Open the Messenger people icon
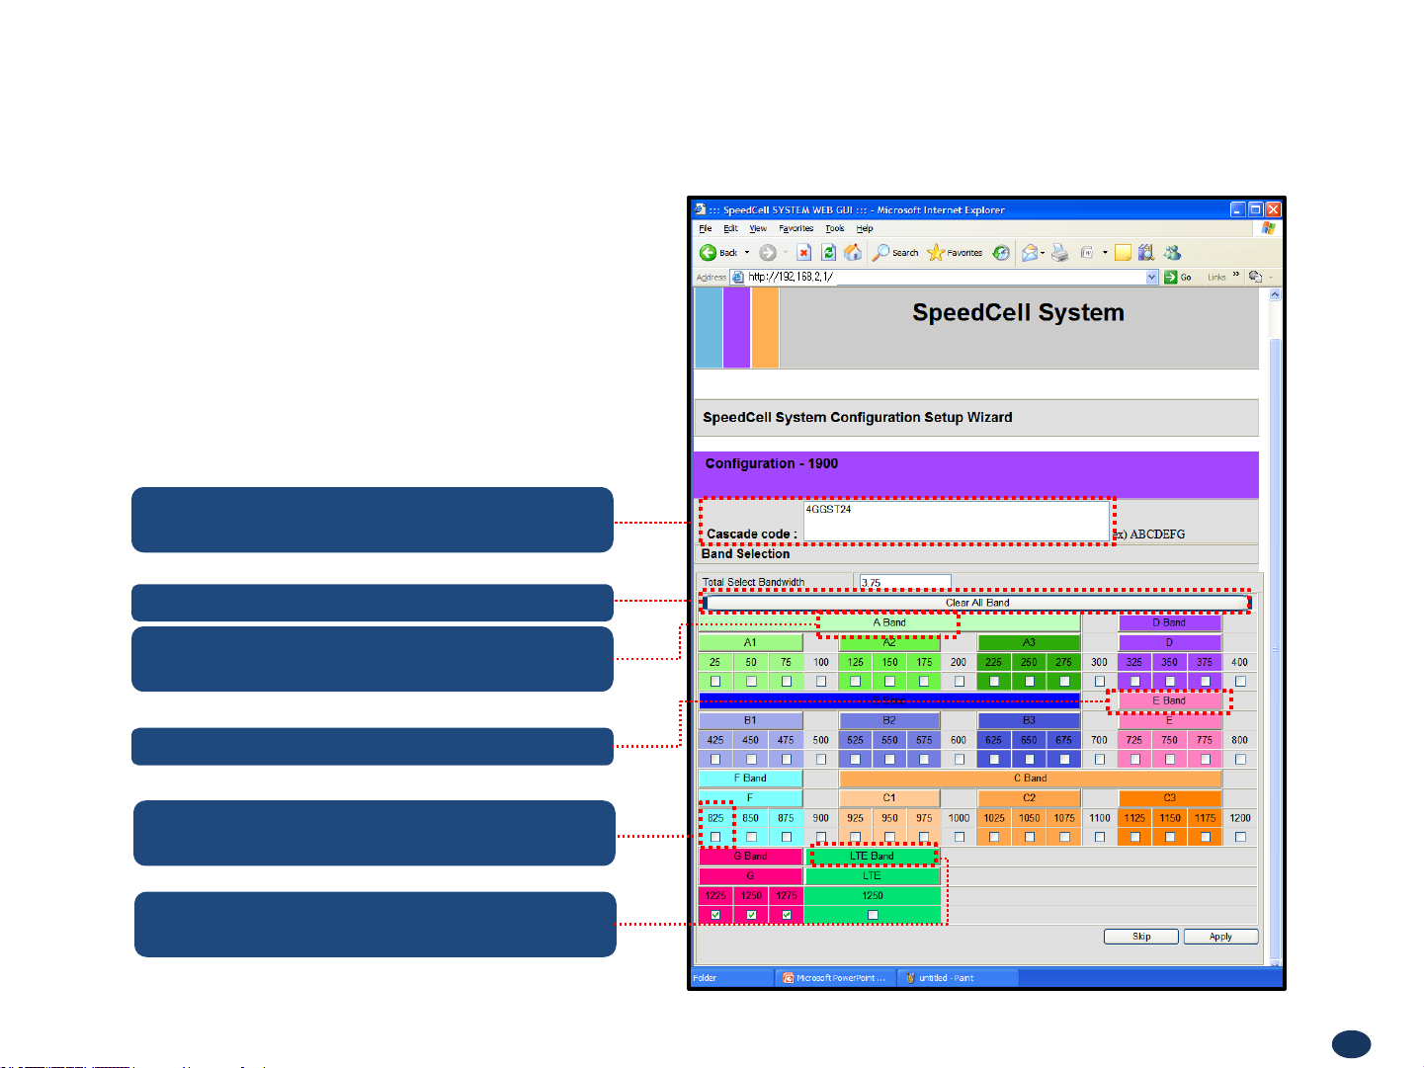 pyautogui.click(x=1172, y=253)
